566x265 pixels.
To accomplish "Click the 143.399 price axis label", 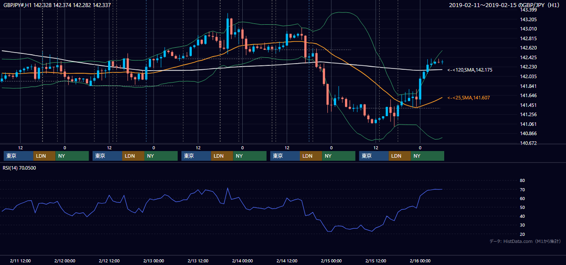I will click(528, 10).
